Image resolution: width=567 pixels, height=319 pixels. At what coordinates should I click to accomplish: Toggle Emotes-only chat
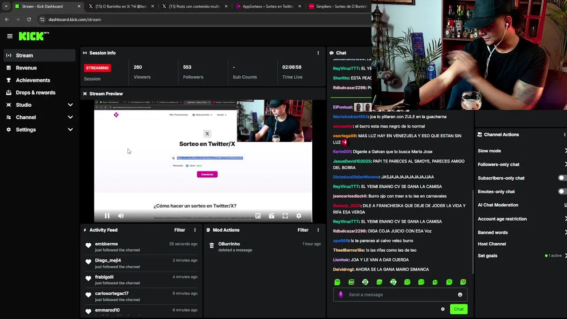coord(562,191)
